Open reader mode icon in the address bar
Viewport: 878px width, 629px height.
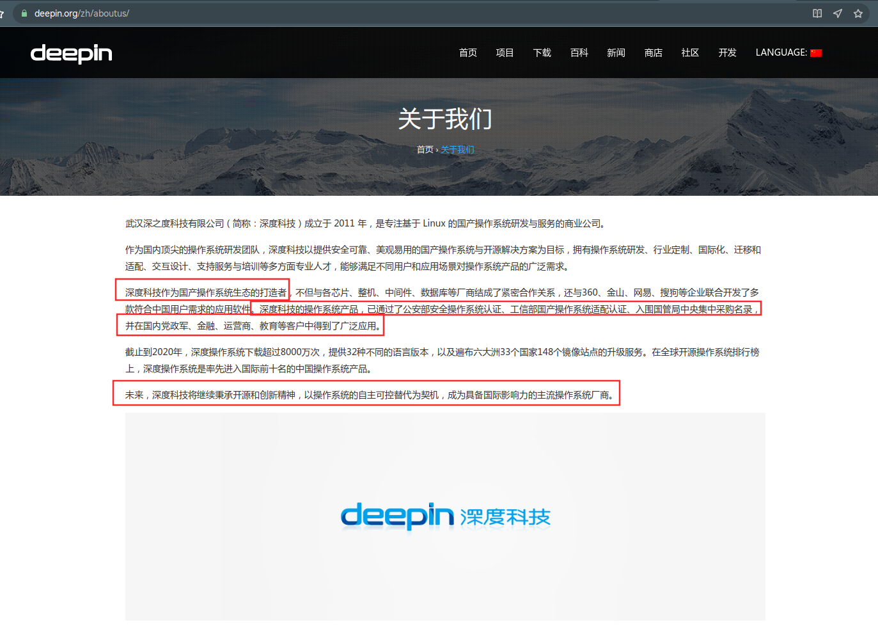pos(817,13)
